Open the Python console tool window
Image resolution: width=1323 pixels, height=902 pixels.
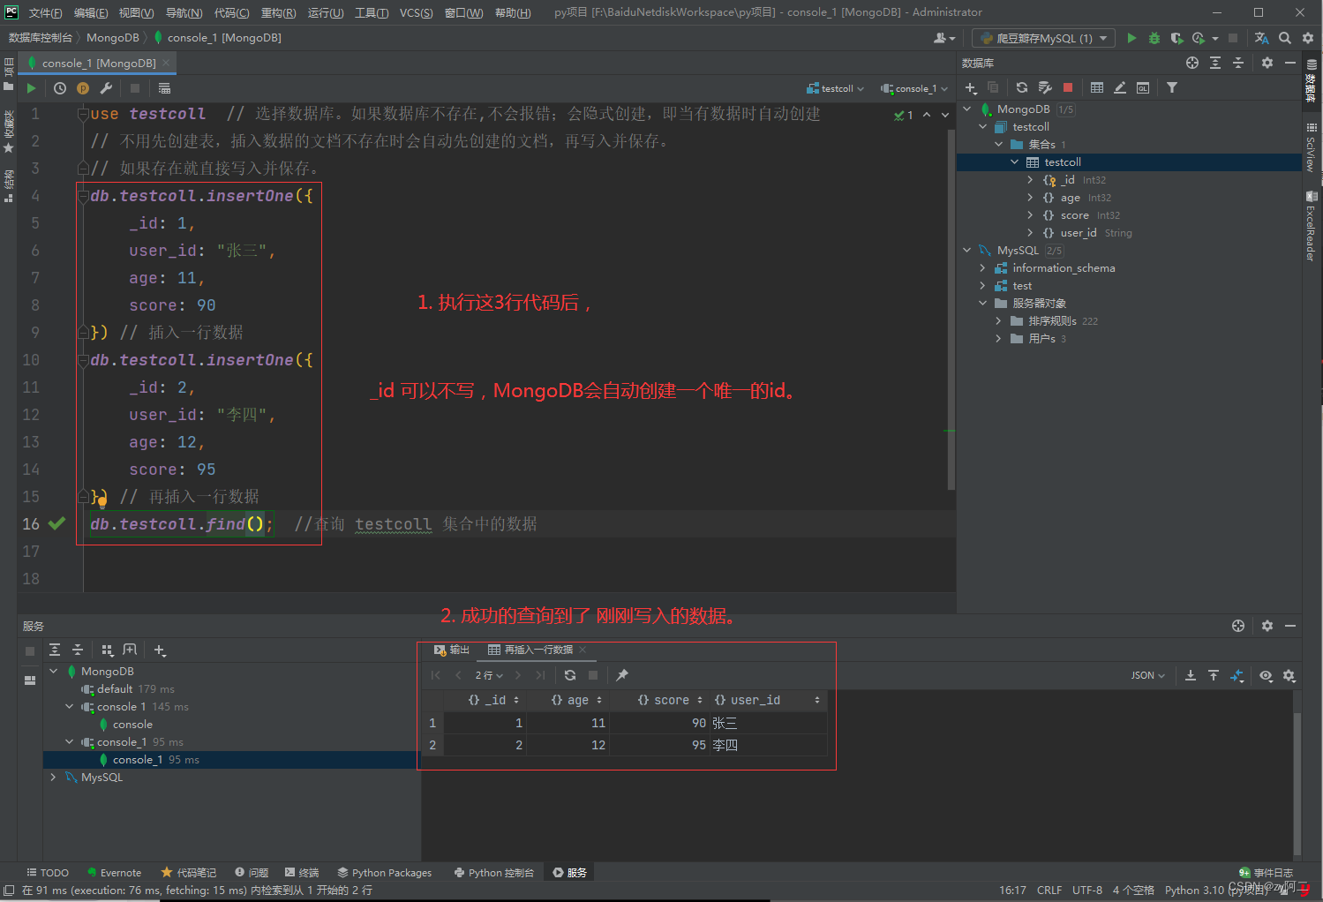coord(494,873)
